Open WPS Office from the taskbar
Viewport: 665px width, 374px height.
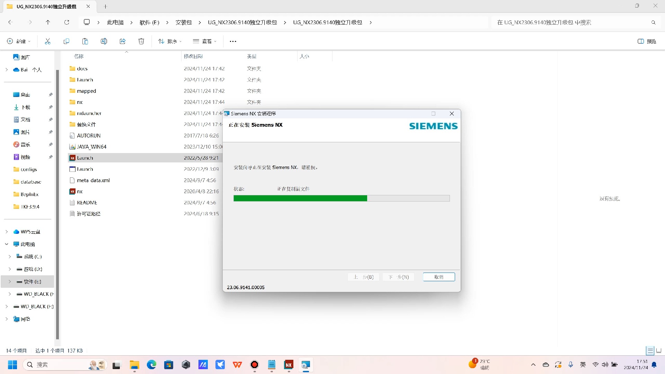237,365
